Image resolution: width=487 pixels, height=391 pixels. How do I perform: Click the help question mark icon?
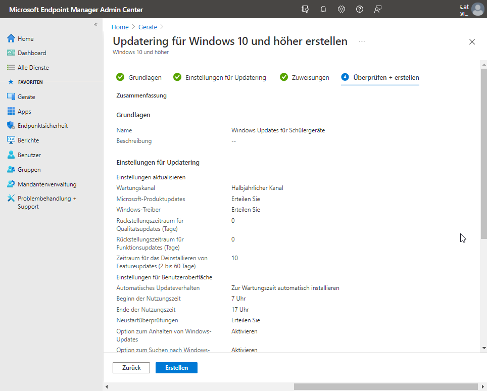click(360, 9)
